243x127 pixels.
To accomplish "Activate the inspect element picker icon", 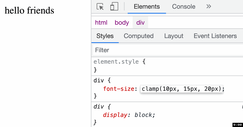I will 100,7.
